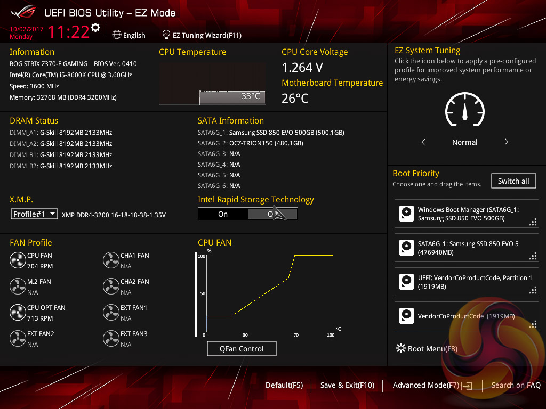Click the 10/02/2017 date
The height and width of the screenshot is (409, 546).
pos(27,29)
